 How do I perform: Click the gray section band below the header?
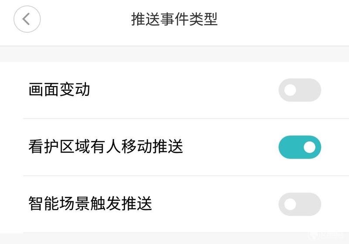coord(174,54)
